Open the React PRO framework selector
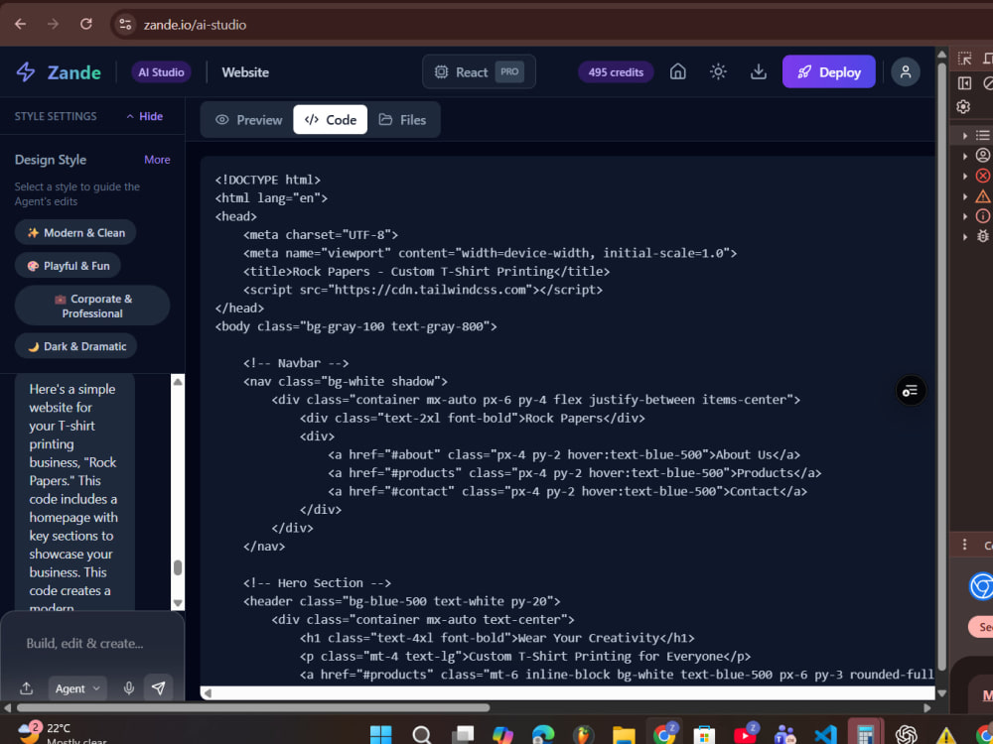This screenshot has width=993, height=744. [x=479, y=72]
